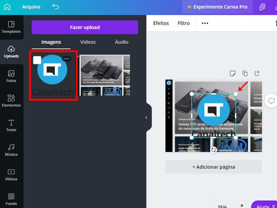Open options menu on Canaltech logo thumbnail

click(66, 59)
